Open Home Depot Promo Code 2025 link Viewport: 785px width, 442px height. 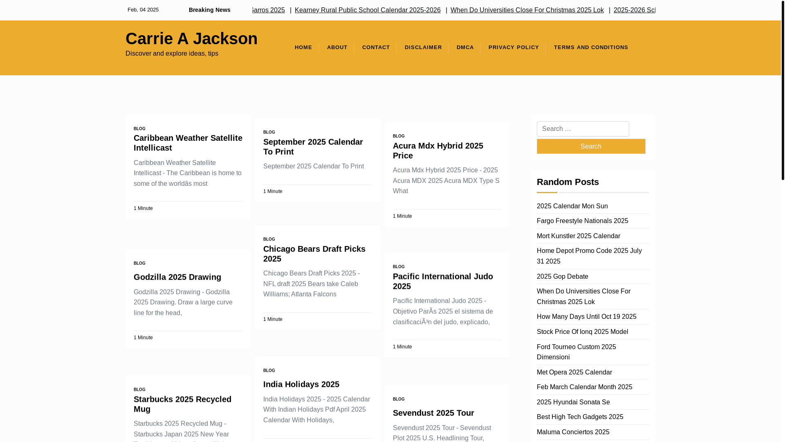point(589,256)
